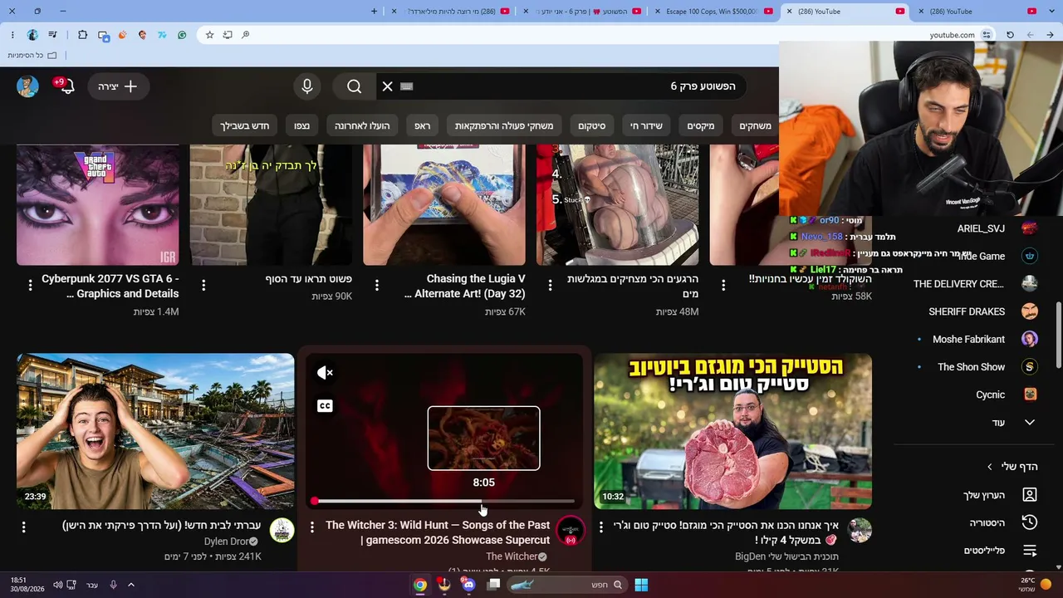Viewport: 1063px width, 598px height.
Task: Select the חדש בשבילך filter chip
Action: [x=244, y=125]
